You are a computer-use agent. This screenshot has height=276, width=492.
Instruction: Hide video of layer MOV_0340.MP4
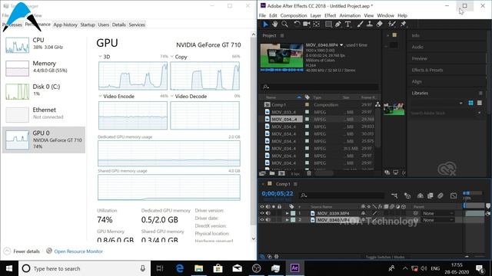[262, 220]
